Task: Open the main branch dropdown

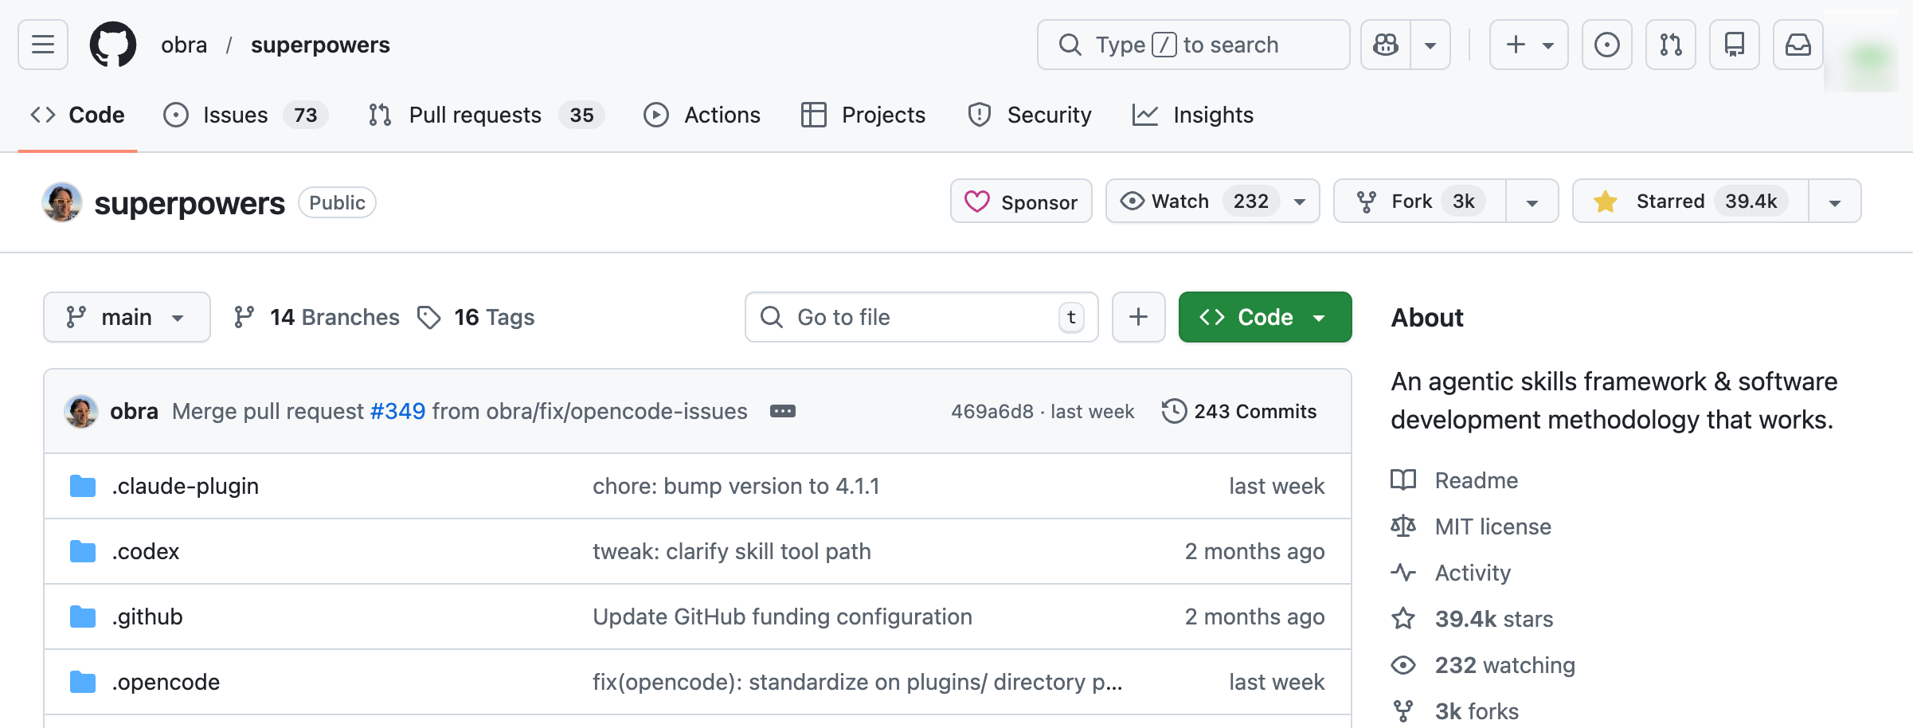Action: click(x=127, y=317)
